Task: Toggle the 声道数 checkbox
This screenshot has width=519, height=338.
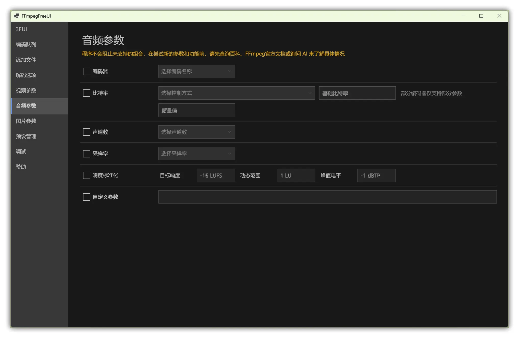Action: click(x=86, y=132)
